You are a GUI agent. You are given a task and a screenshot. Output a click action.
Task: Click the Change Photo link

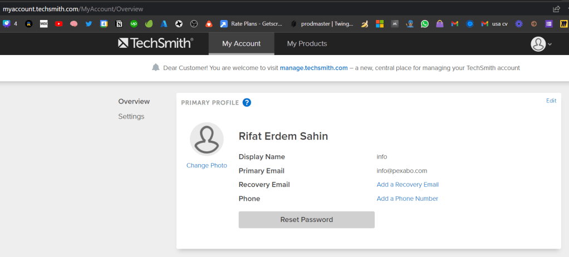(207, 165)
